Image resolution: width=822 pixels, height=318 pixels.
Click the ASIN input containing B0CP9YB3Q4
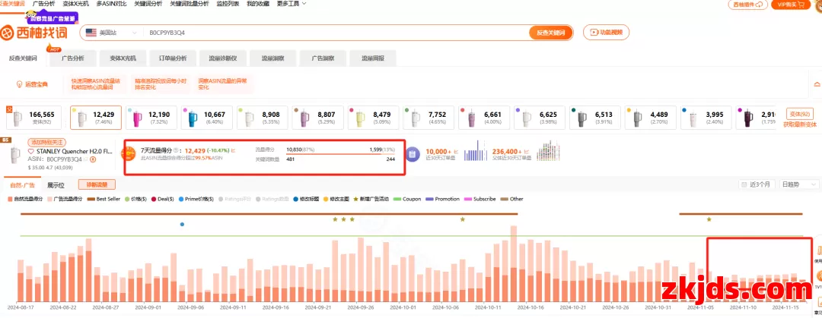click(x=336, y=33)
